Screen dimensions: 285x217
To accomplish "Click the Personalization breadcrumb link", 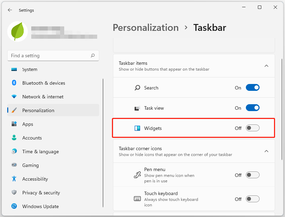I will click(146, 28).
